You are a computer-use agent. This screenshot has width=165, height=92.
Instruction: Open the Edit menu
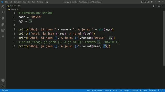tap(11, 2)
